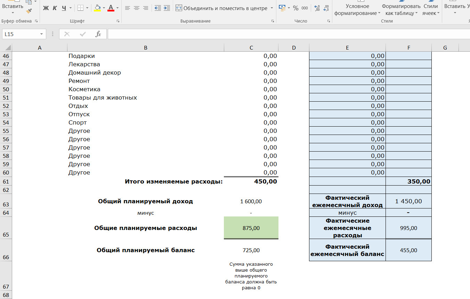Increase the cell indent
This screenshot has width=470, height=299.
[167, 8]
